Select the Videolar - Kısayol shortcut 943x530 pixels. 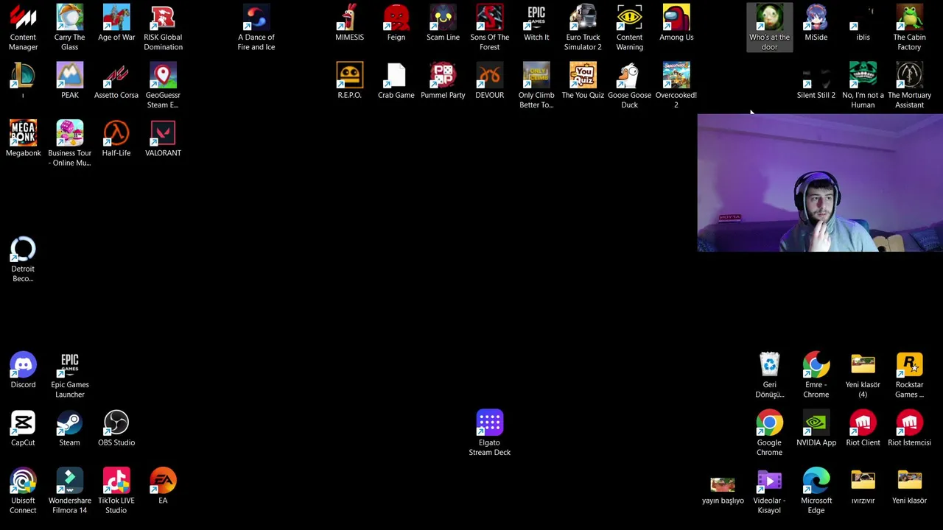(769, 491)
